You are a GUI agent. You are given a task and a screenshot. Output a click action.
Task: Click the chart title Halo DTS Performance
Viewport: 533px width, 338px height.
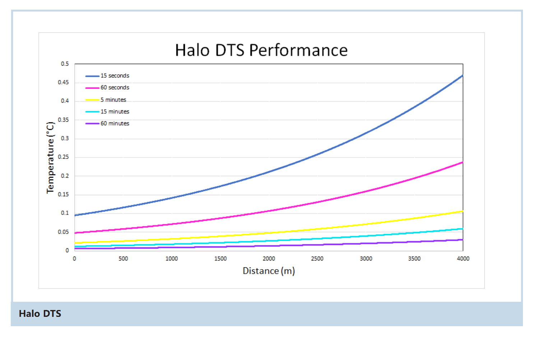tap(261, 50)
